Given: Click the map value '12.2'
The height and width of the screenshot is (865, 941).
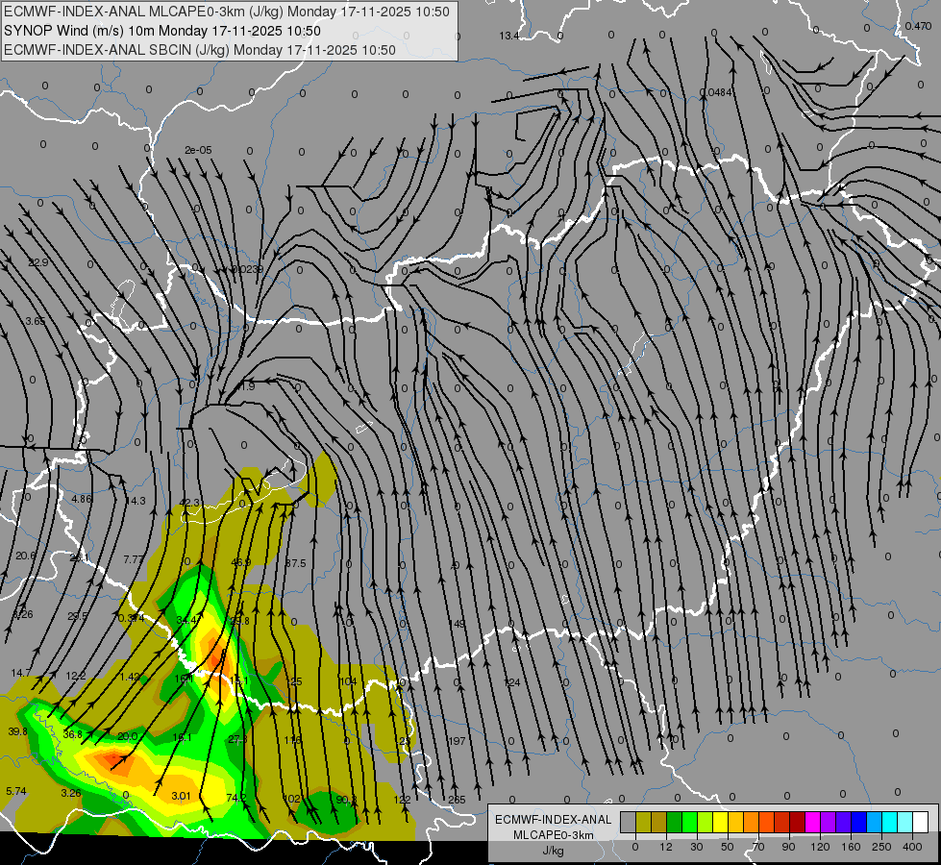Looking at the screenshot, I should [x=76, y=676].
